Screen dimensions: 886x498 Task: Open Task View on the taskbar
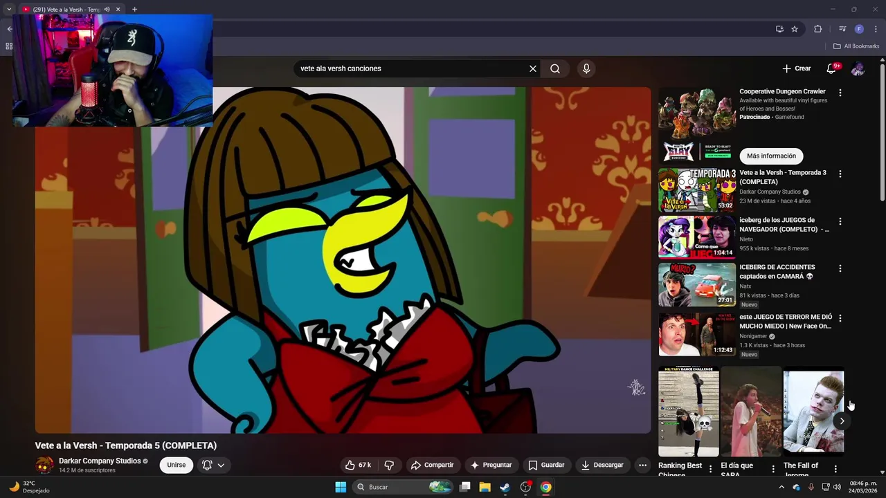[x=465, y=487]
